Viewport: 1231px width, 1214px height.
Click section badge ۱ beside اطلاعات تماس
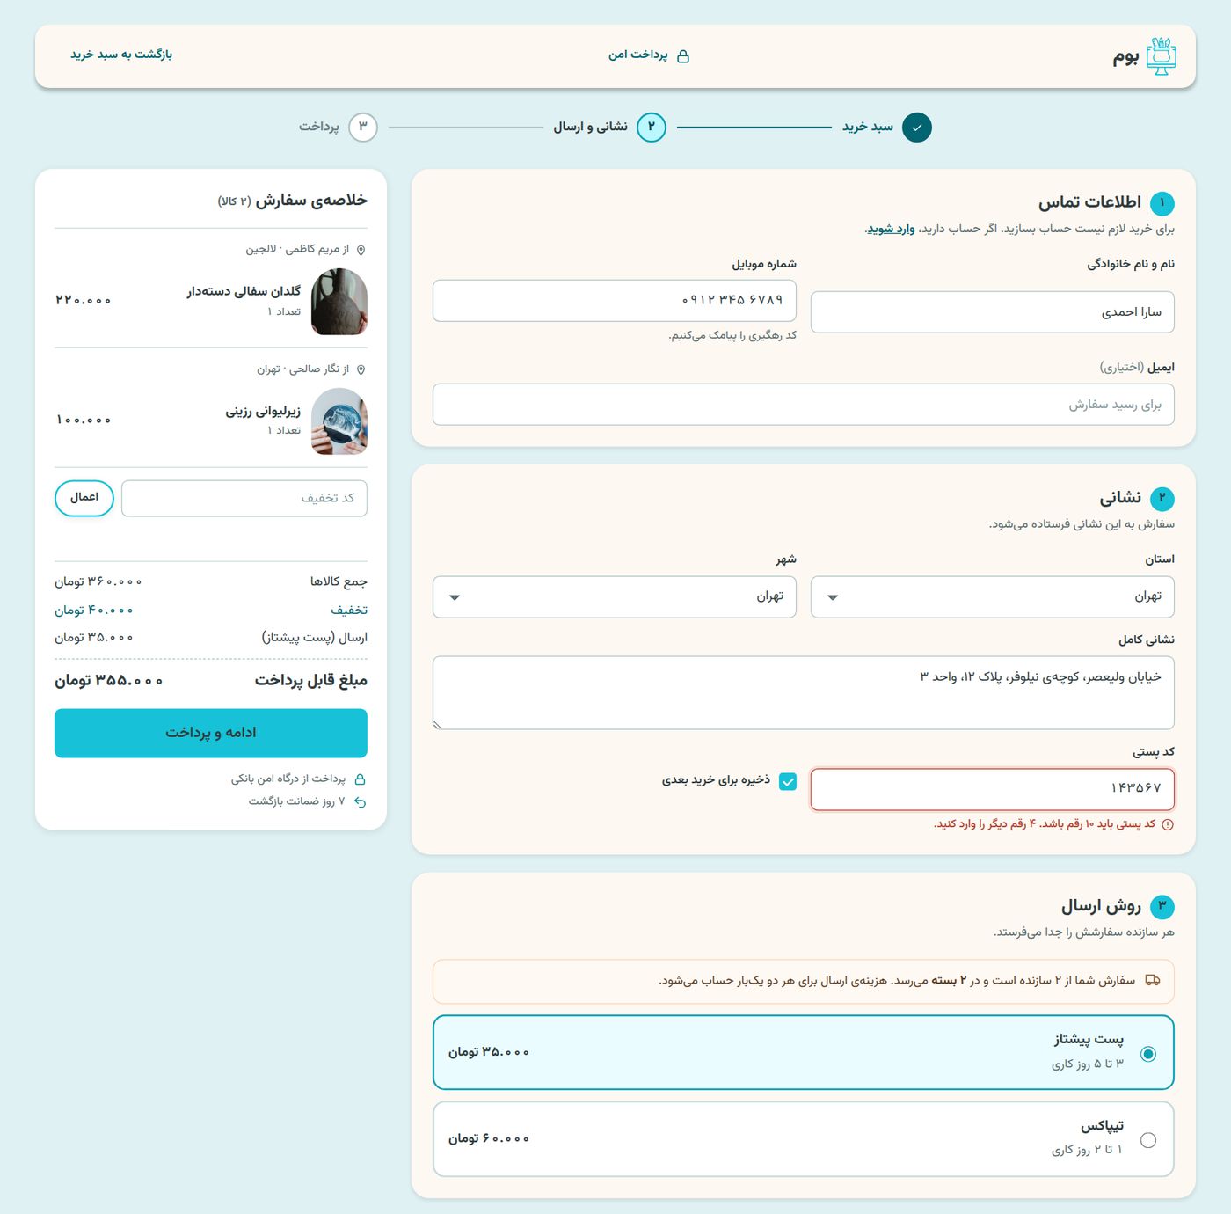[x=1162, y=203]
